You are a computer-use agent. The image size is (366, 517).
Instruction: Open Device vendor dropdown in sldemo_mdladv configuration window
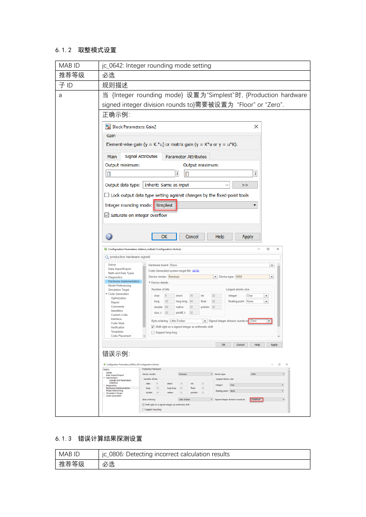(192, 277)
